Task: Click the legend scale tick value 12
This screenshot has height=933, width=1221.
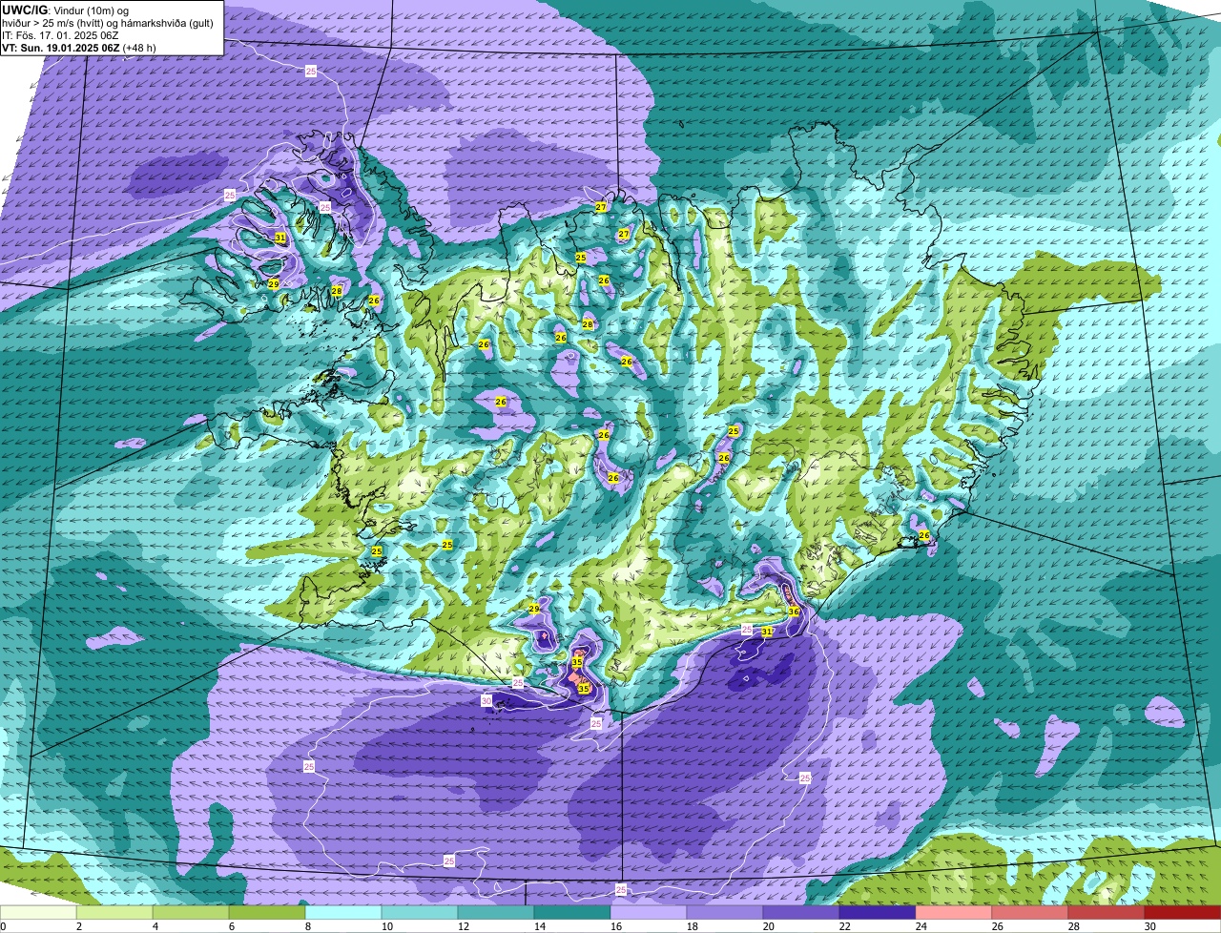Action: pyautogui.click(x=463, y=926)
